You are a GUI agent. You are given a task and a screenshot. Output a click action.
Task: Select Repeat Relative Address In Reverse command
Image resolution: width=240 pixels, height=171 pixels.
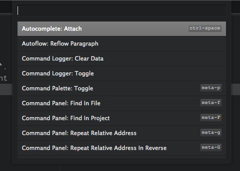[122, 148]
